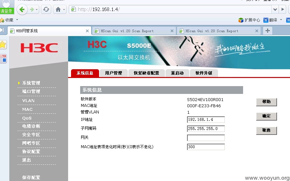Open a new browser tab with plus button
Image resolution: width=290 pixels, height=181 pixels.
click(x=268, y=31)
